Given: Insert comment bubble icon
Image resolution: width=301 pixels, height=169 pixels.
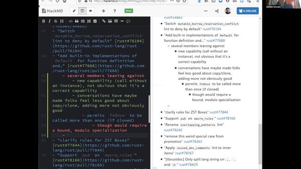Looking at the screenshot, I should 128,21.
